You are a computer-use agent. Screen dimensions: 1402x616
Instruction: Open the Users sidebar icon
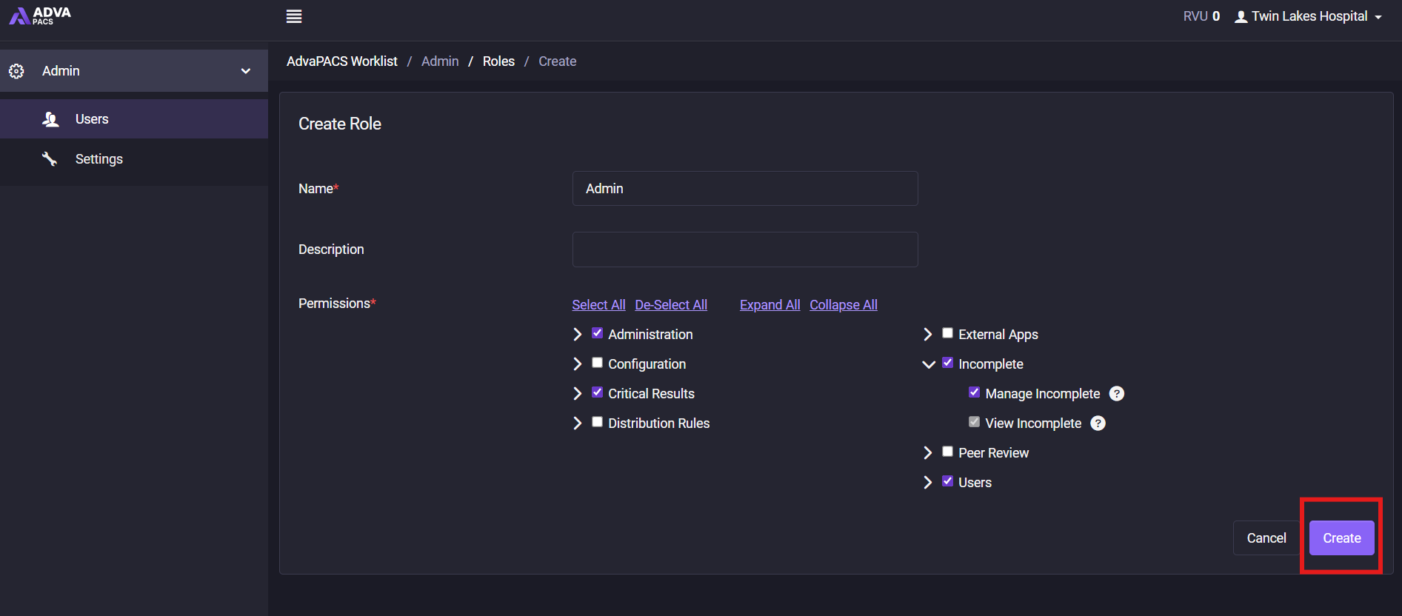pyautogui.click(x=50, y=119)
